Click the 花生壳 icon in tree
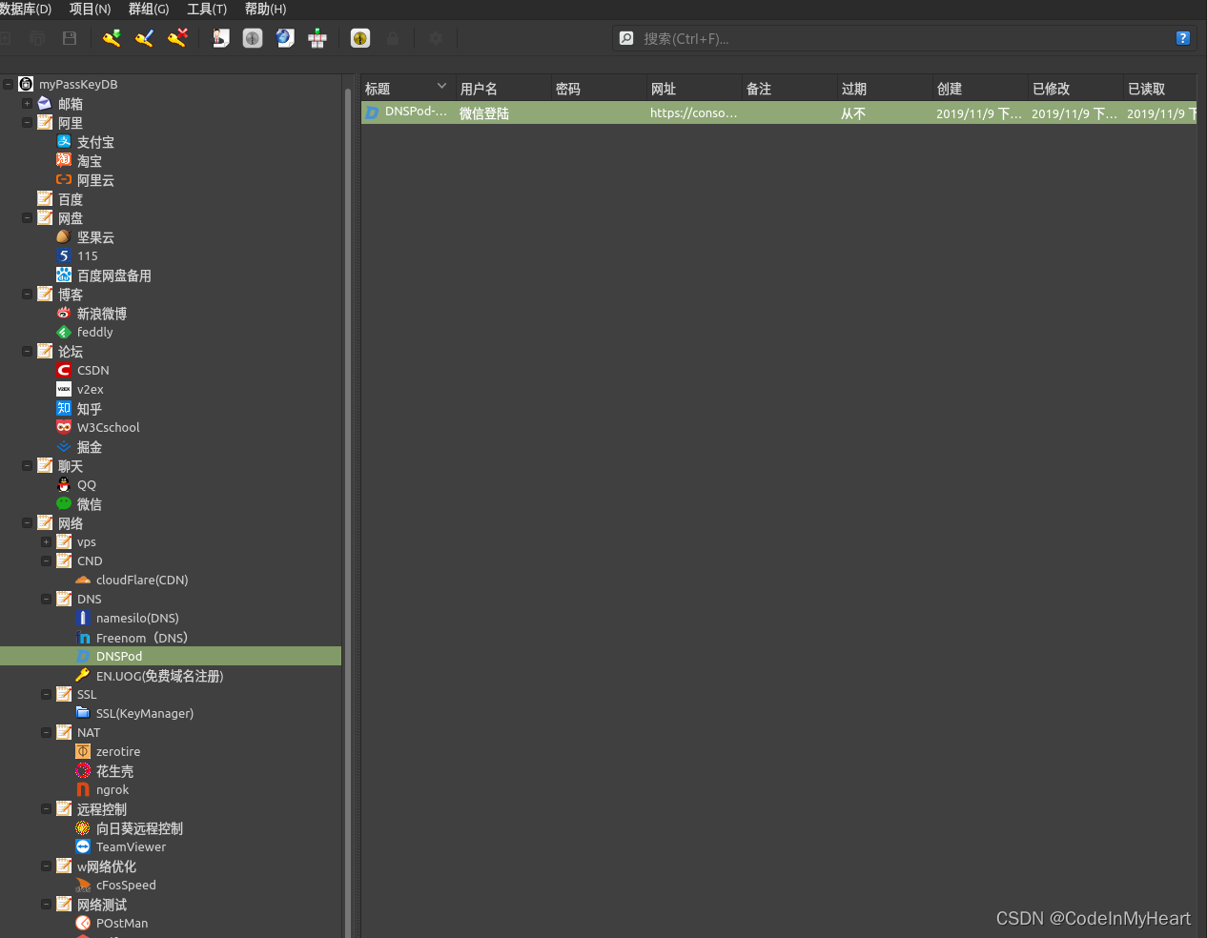Image resolution: width=1207 pixels, height=938 pixels. (83, 770)
